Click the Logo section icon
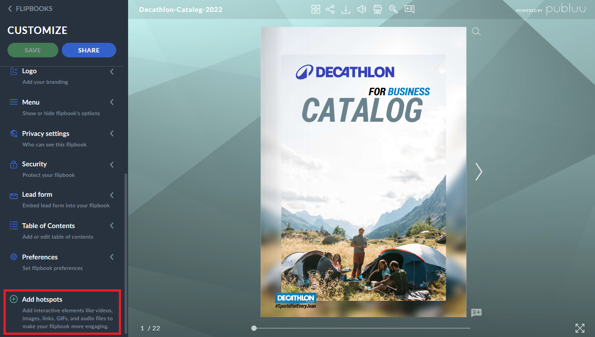 pos(14,71)
